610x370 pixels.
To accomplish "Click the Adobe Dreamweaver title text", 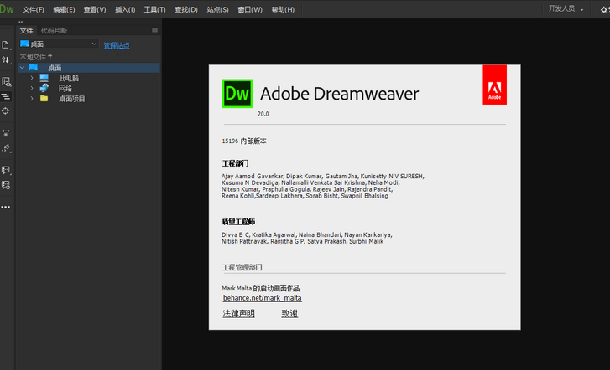I will [x=340, y=94].
